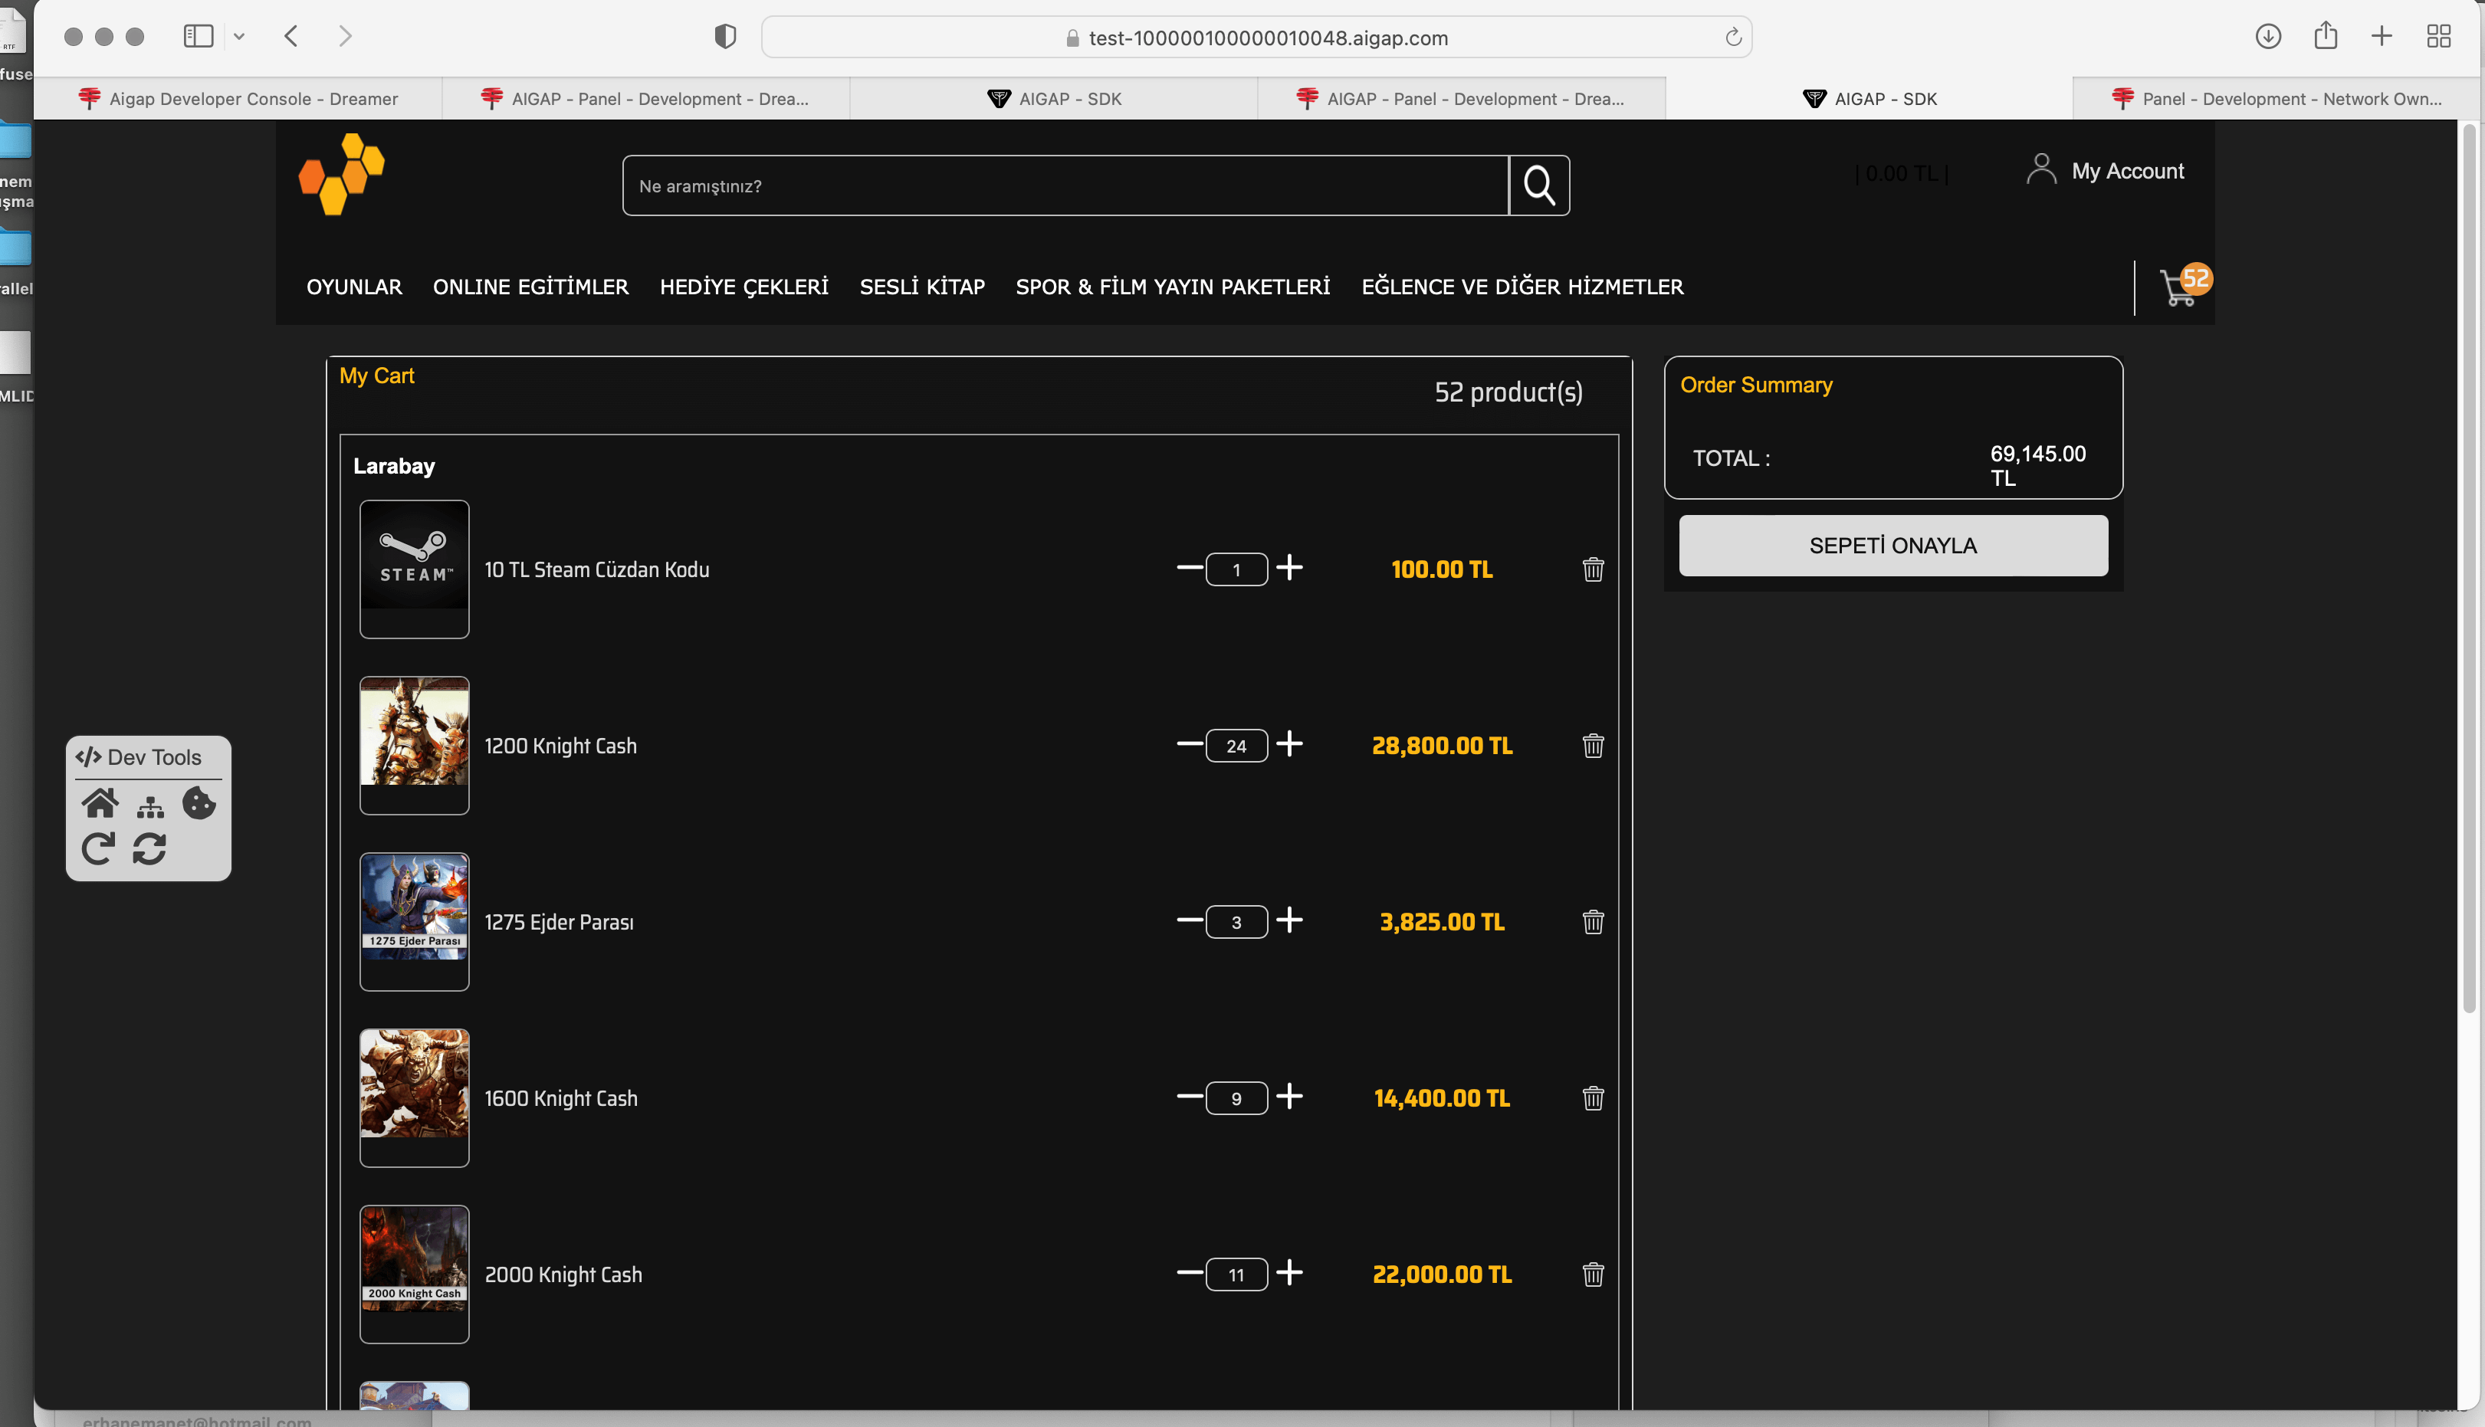The image size is (2485, 1427).
Task: Add one more 1275 Ejder Parası
Action: (1289, 920)
